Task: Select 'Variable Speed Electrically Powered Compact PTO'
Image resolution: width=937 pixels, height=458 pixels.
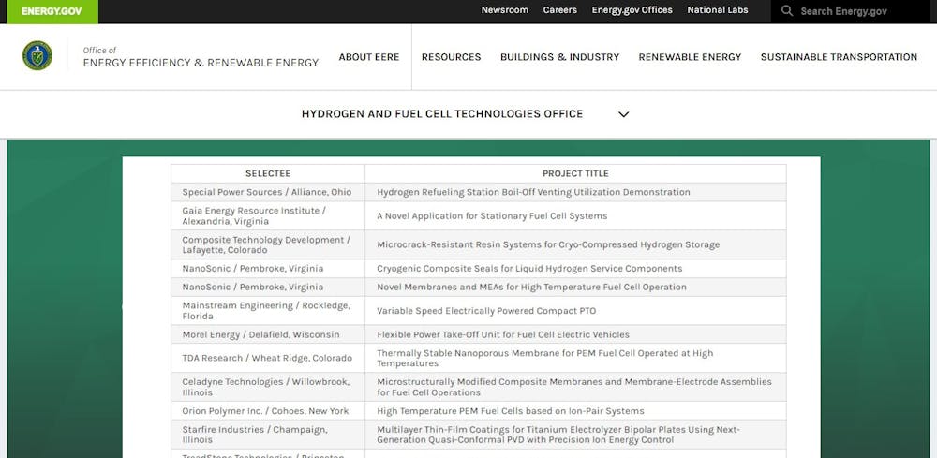Action: tap(575, 311)
